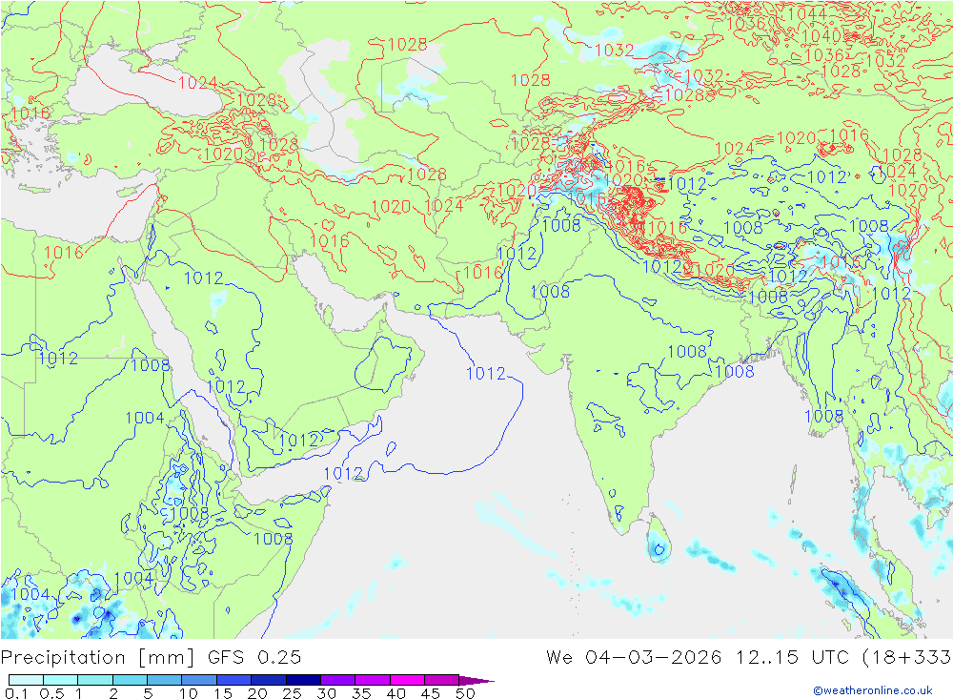Select legend swatch between 20 and 25
The width and height of the screenshot is (953, 699).
(269, 680)
